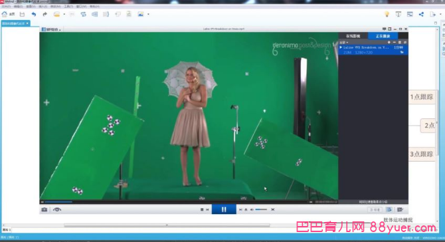Screen dimensions: 445x242
Task: Insert a label or note
Action: (118, 14)
